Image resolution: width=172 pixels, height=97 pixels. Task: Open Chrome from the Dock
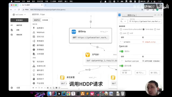coord(68,93)
